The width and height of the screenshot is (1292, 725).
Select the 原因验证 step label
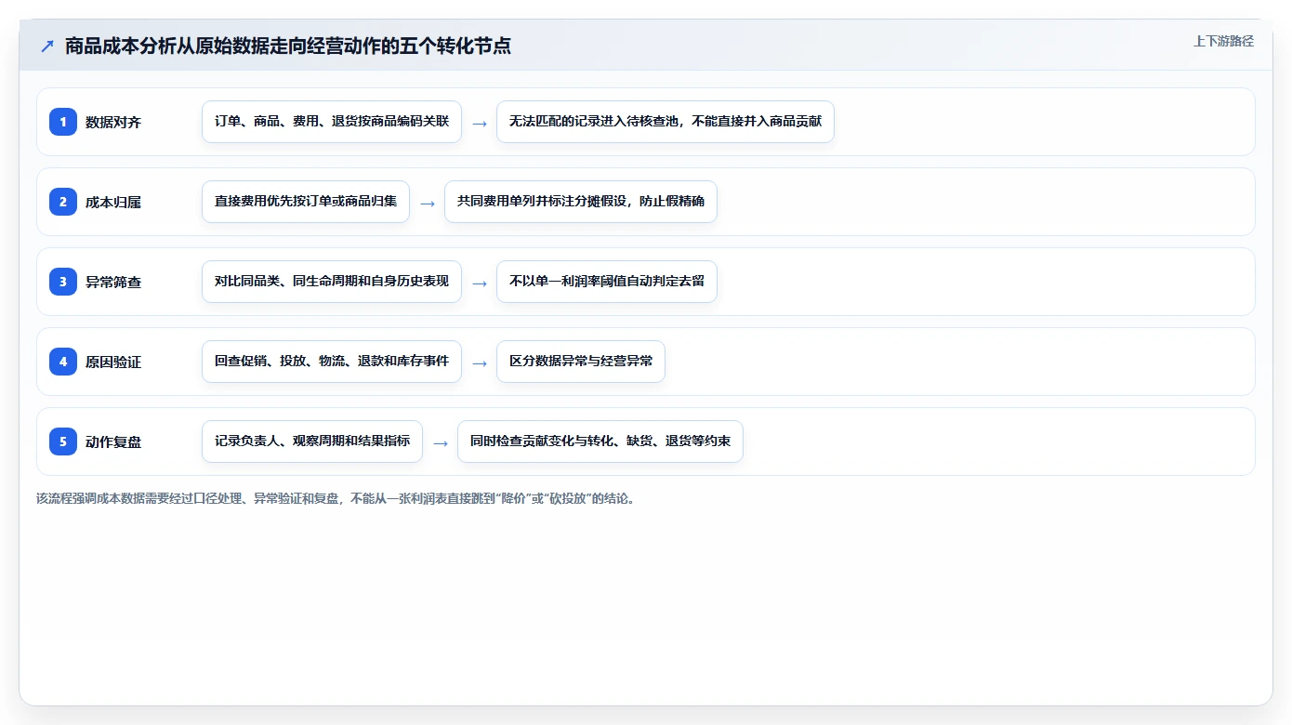113,362
